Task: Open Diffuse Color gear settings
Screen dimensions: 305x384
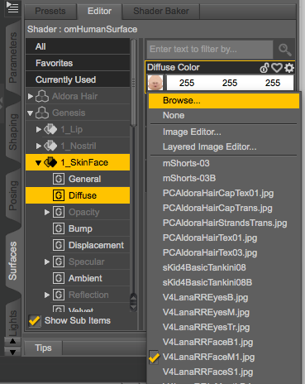Action: pos(289,68)
